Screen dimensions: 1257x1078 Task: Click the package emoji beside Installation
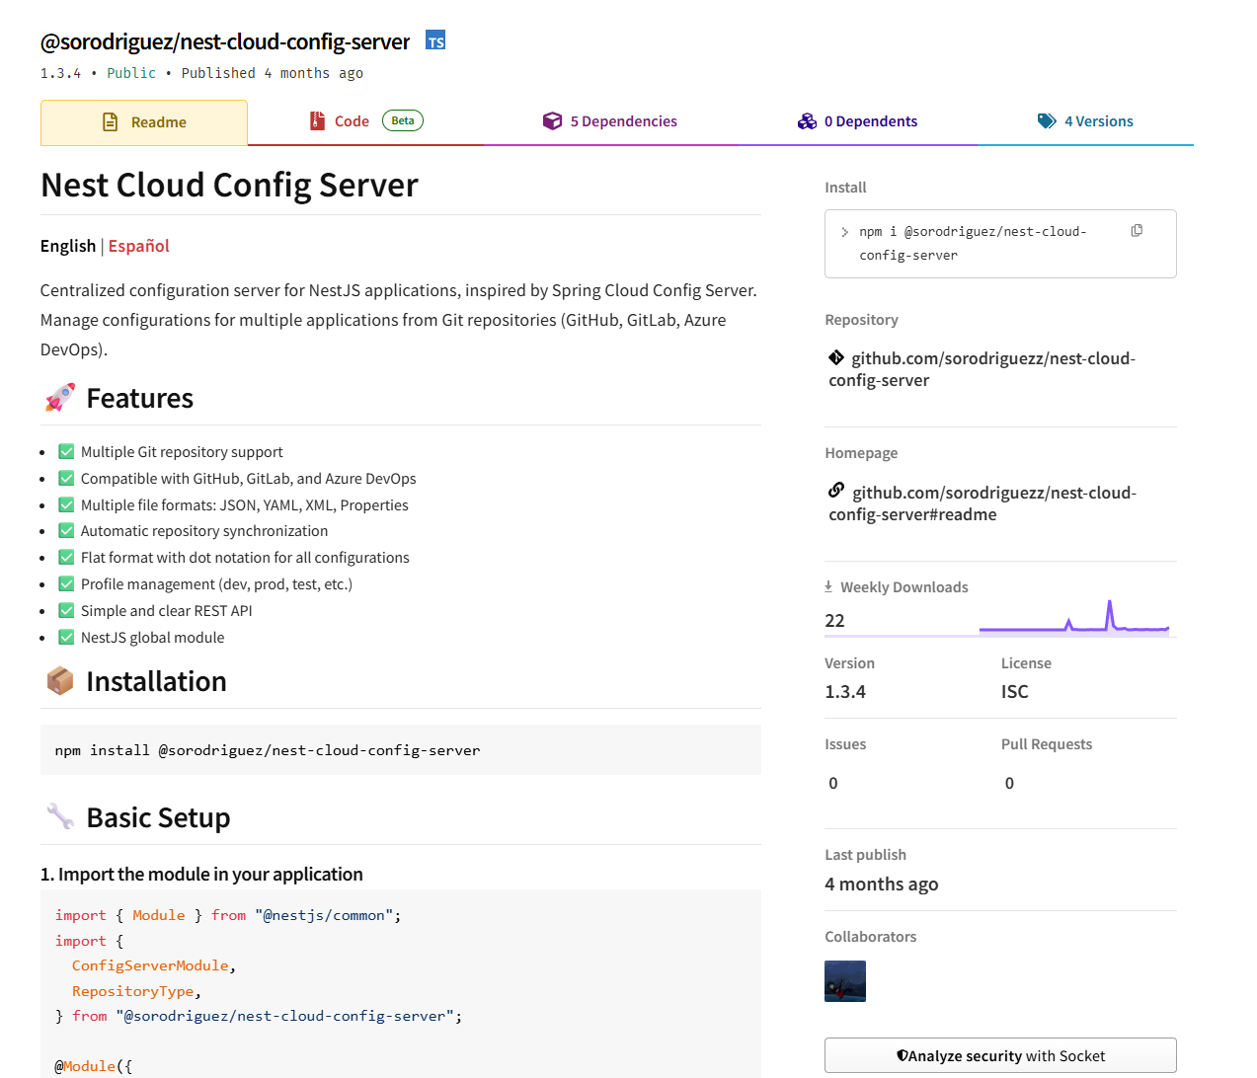click(x=60, y=680)
